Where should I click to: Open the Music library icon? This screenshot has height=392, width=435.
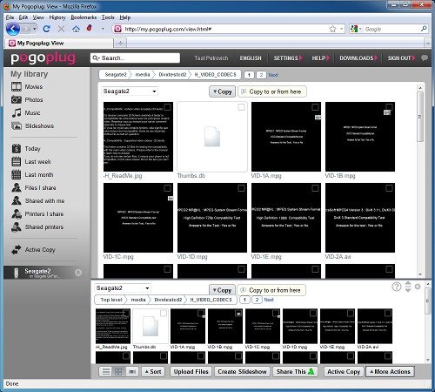click(x=17, y=112)
